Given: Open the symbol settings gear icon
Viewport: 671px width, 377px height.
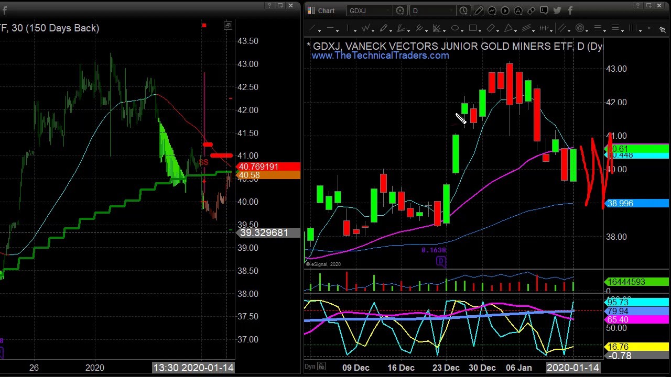Looking at the screenshot, I should tap(400, 10).
